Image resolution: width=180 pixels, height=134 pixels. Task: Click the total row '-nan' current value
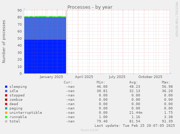(x=70, y=121)
